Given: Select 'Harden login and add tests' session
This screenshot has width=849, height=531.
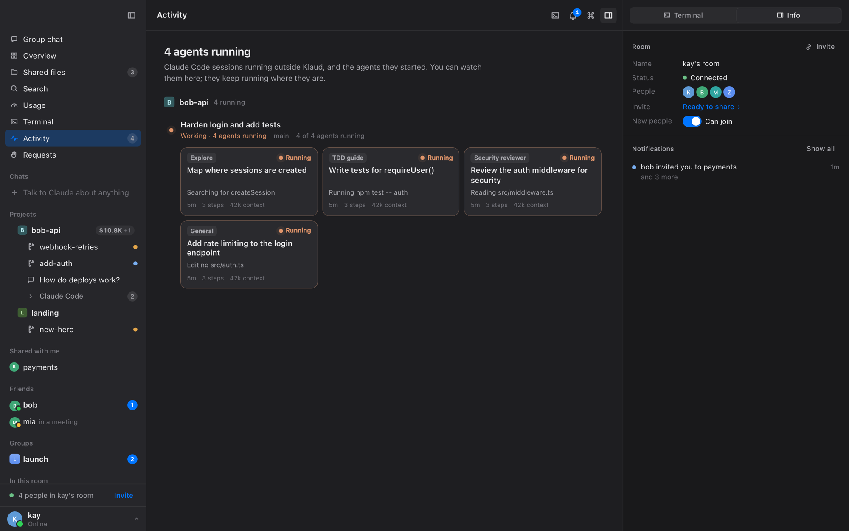Looking at the screenshot, I should point(231,124).
